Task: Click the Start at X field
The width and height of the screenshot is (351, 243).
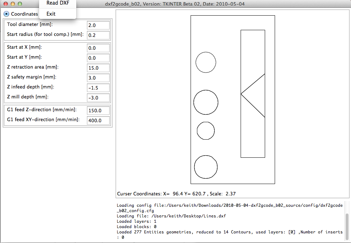Action: [98, 48]
